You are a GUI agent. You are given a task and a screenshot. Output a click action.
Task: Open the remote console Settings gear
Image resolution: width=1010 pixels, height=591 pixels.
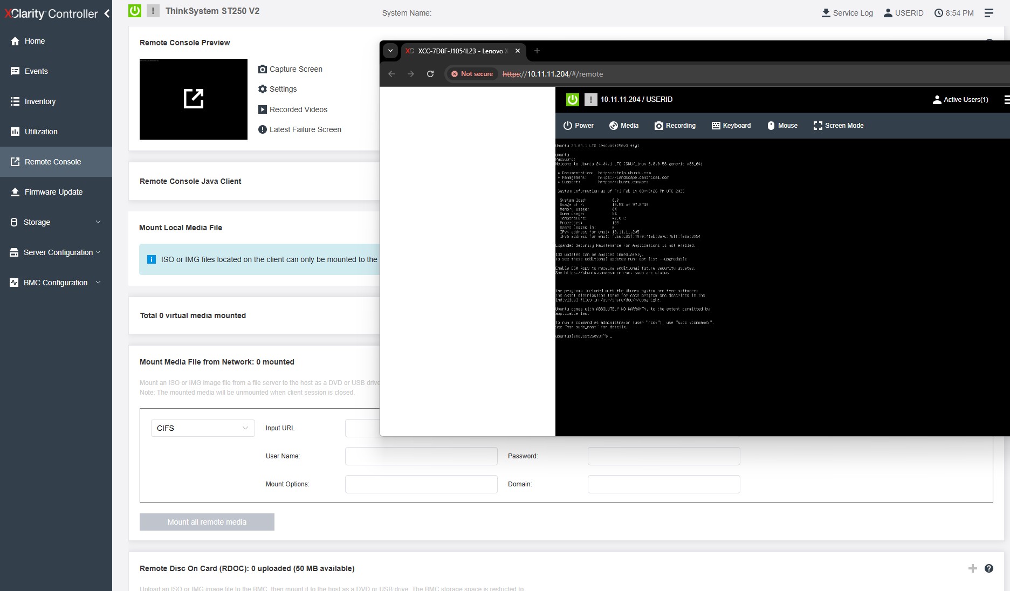coord(263,89)
